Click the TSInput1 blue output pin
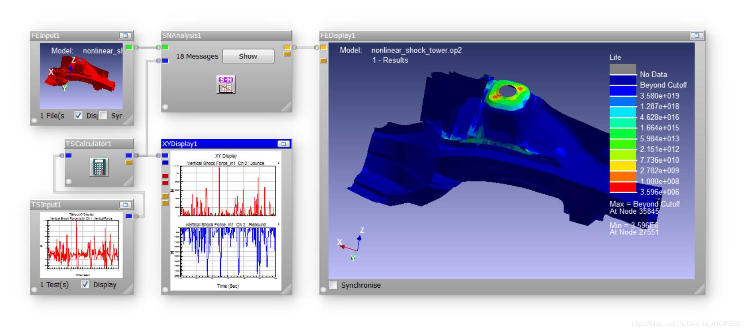The height and width of the screenshot is (331, 744). tap(129, 216)
